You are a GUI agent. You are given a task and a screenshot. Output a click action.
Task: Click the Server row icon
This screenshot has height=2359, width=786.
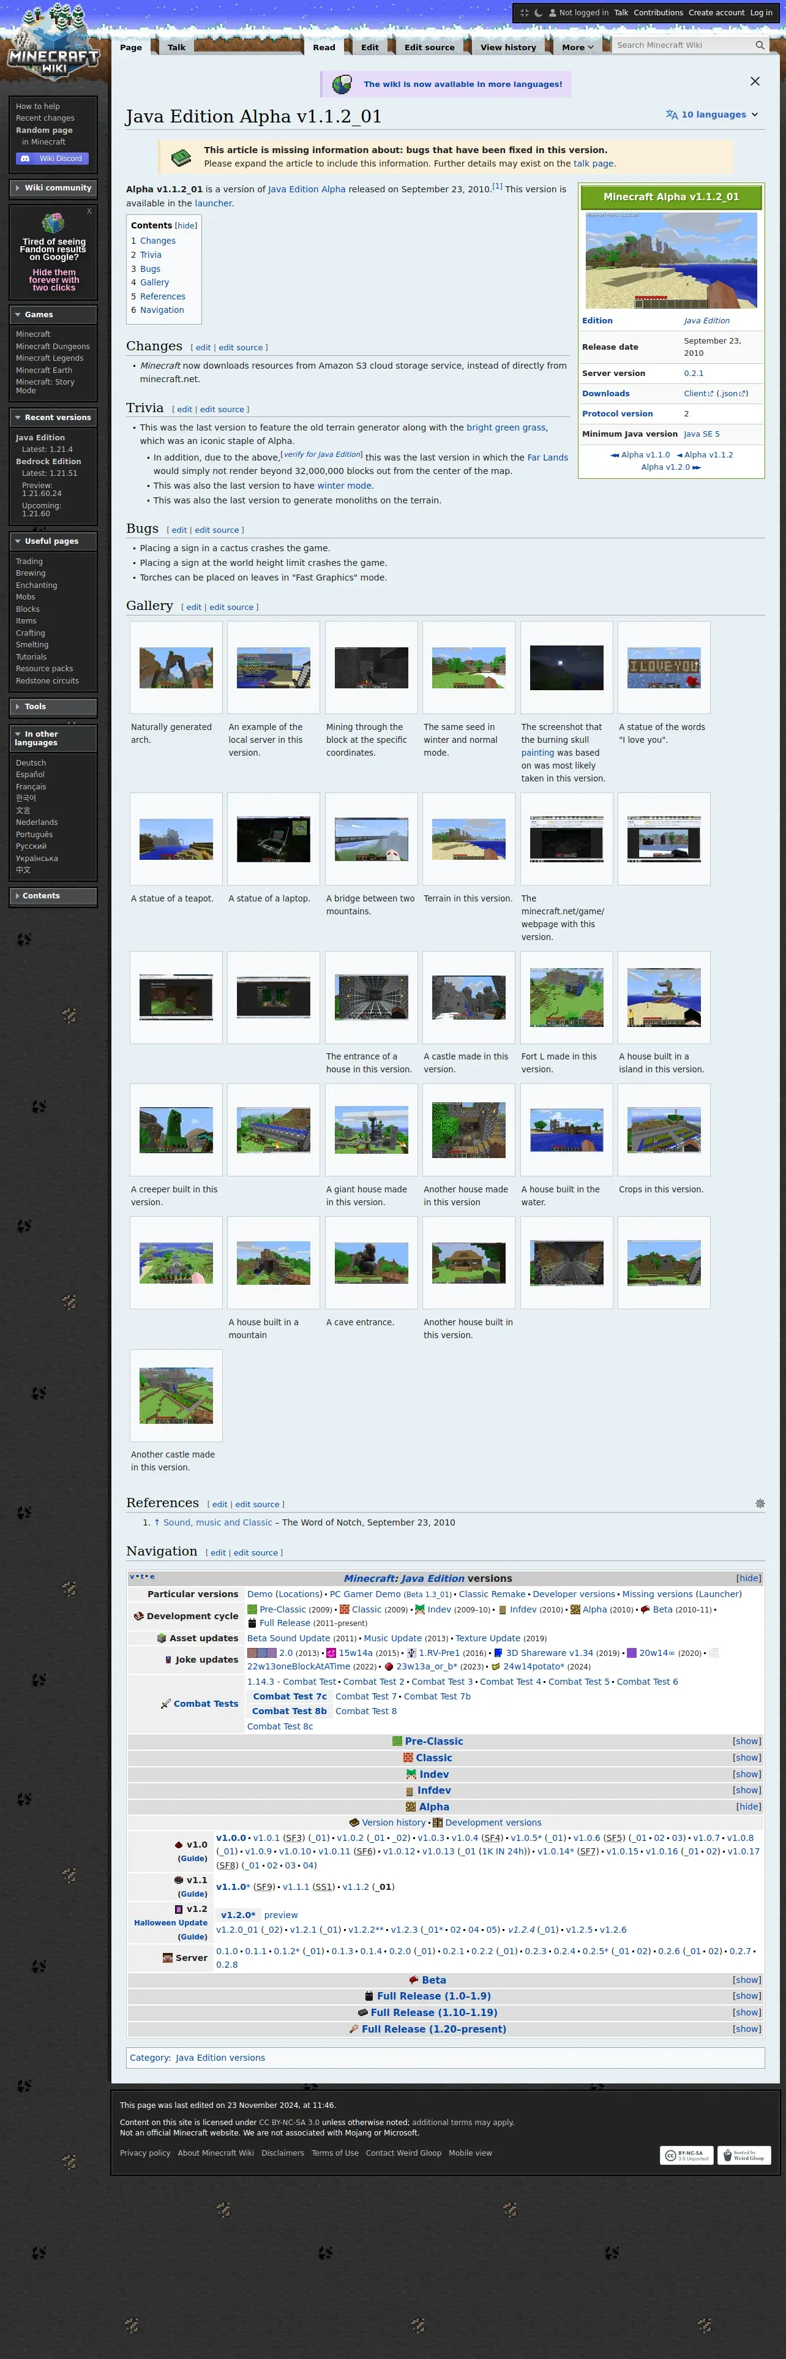pos(168,1958)
